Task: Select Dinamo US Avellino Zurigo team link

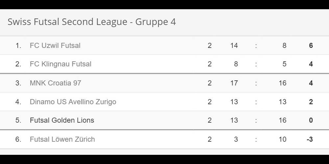Action: coord(73,102)
